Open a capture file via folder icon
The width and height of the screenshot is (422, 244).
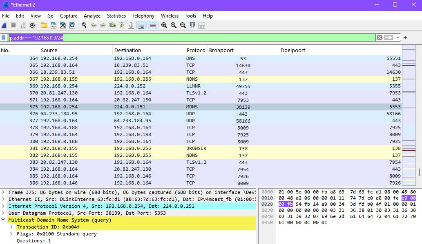[x=44, y=25]
